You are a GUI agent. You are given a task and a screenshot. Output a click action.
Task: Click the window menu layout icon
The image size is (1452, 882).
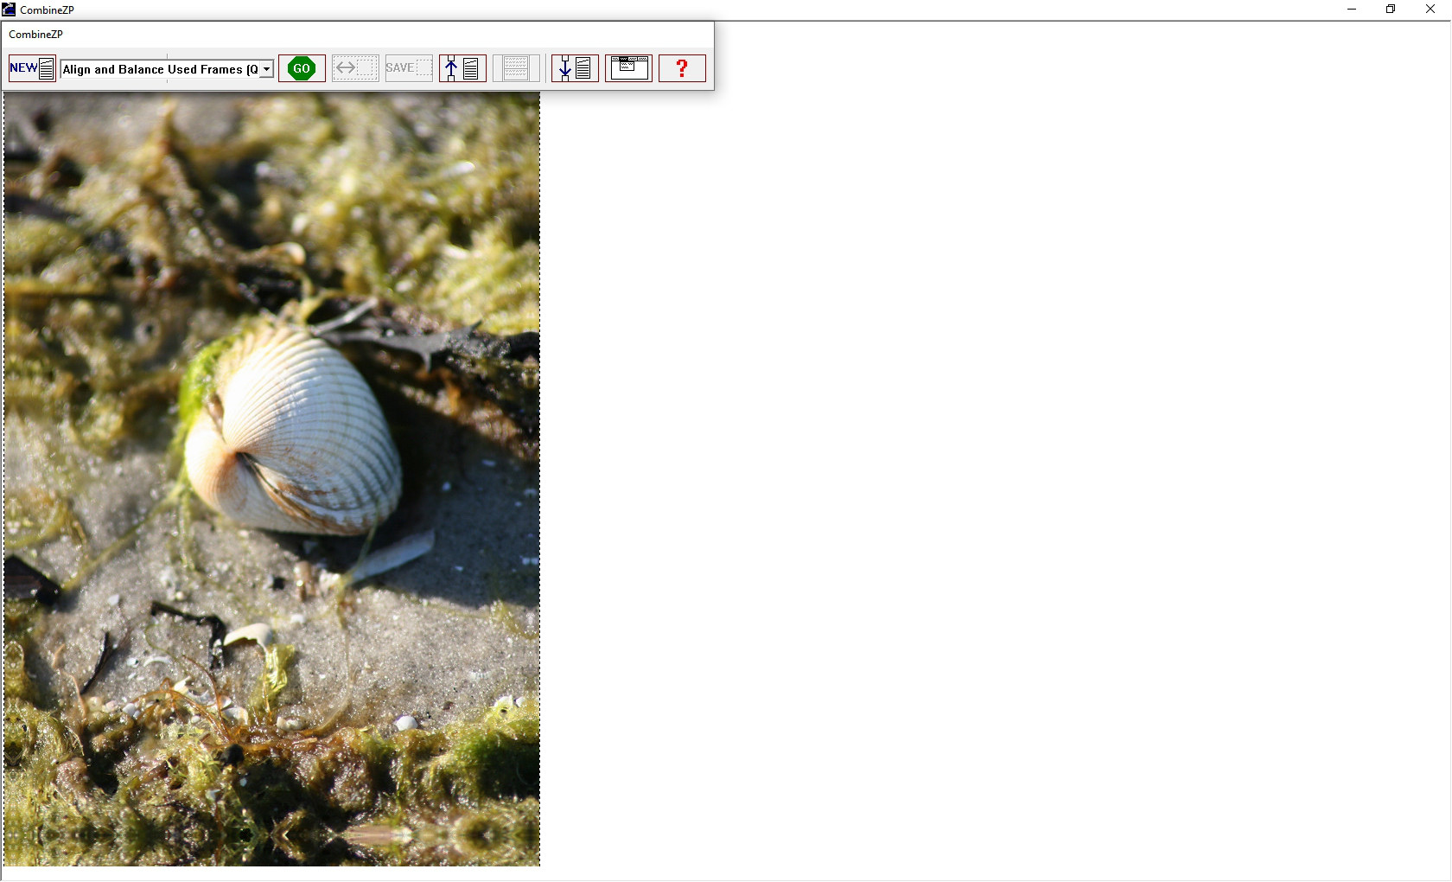pos(628,68)
